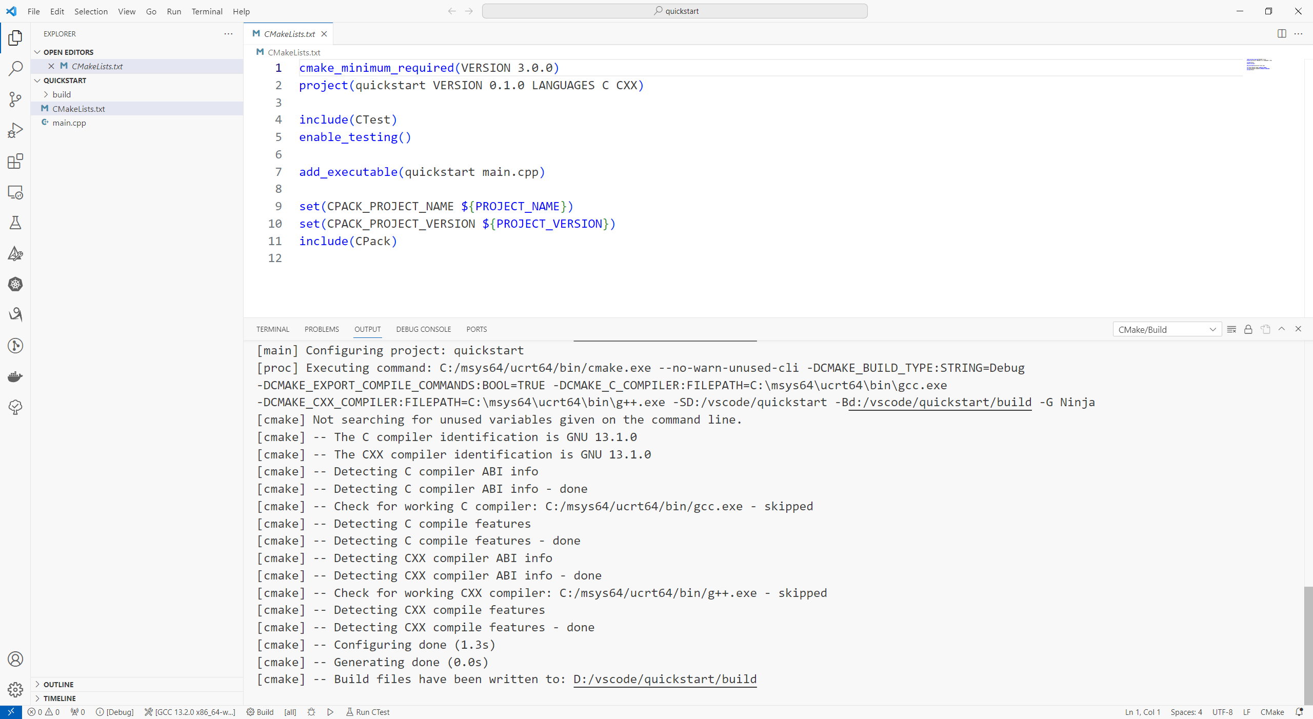Switch to the Debug Console tab

point(424,329)
